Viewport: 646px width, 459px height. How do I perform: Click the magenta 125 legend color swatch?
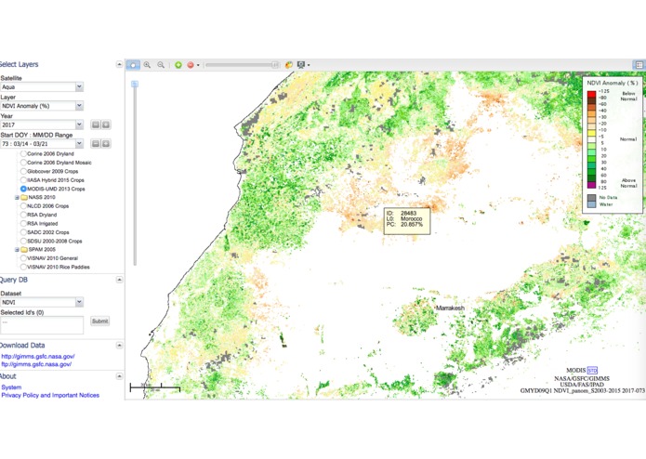(x=591, y=186)
